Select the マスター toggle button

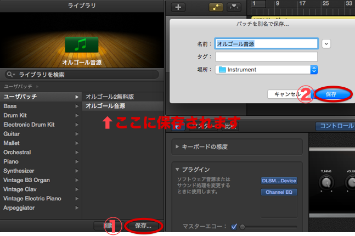(x=202, y=126)
